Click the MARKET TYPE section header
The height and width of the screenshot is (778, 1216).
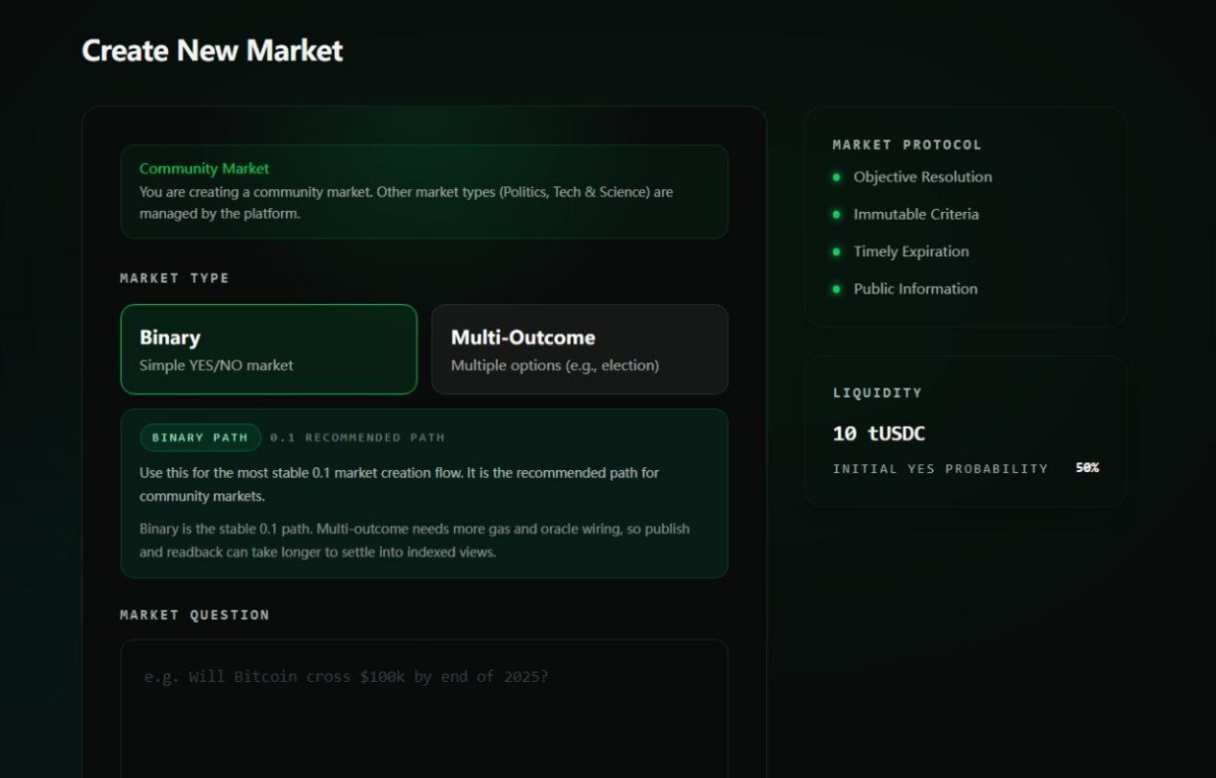(x=174, y=278)
